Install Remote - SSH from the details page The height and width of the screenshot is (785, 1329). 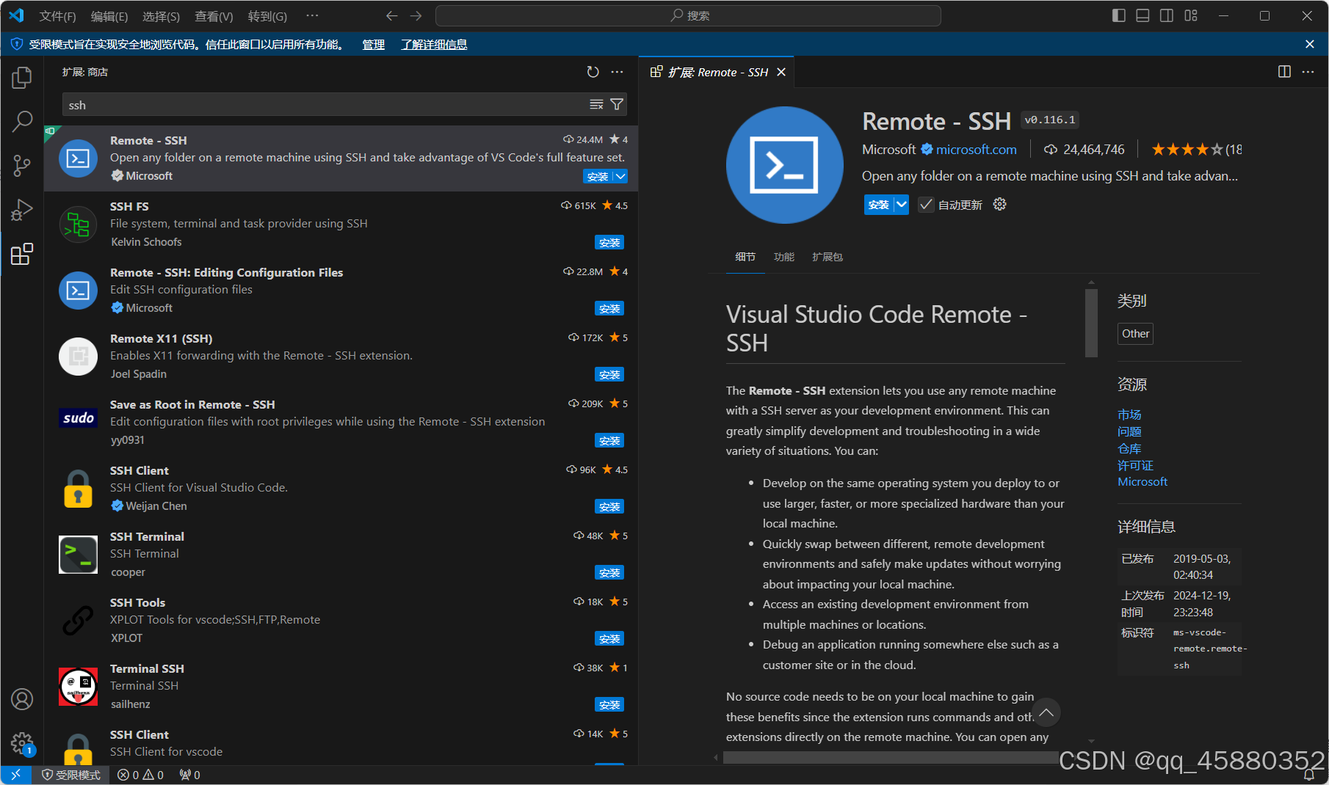pyautogui.click(x=879, y=205)
